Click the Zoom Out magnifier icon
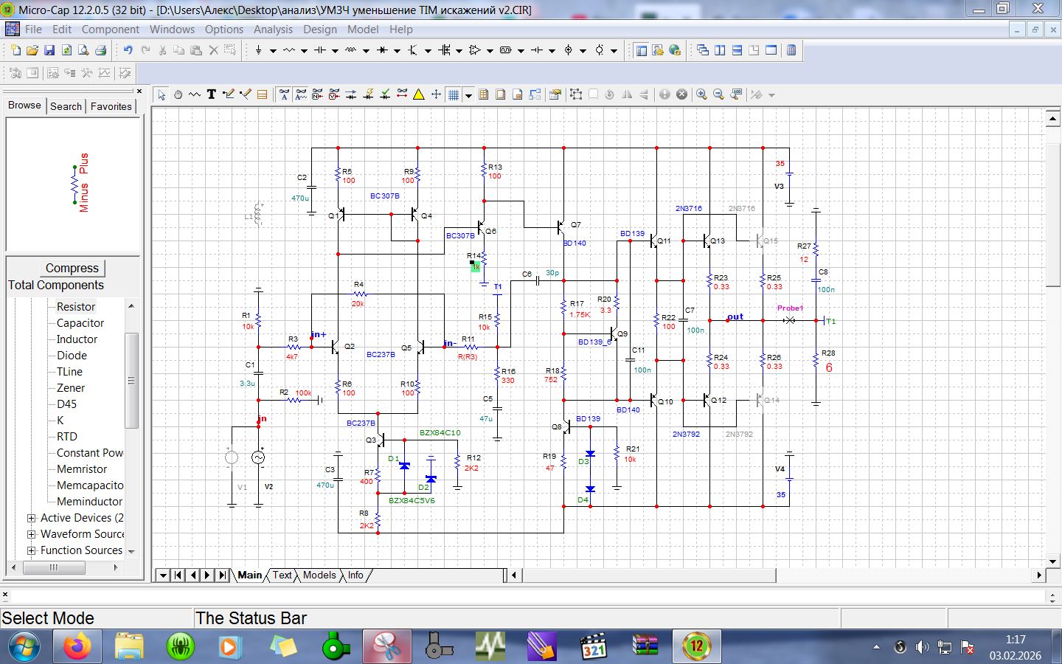The height and width of the screenshot is (664, 1062). coord(718,94)
